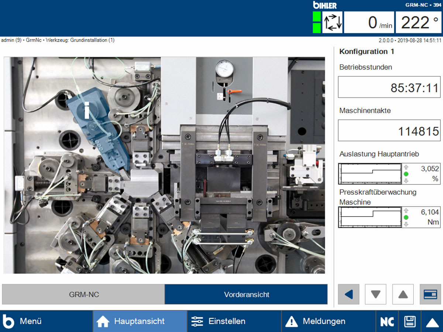Click the Maschinentakte counter field
Screen dimensions: 443x332
pyautogui.click(x=389, y=131)
